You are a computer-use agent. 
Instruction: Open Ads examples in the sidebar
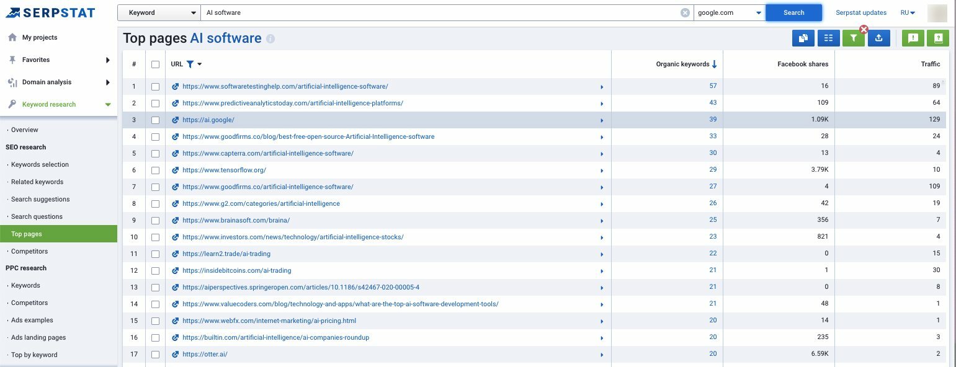pos(32,320)
